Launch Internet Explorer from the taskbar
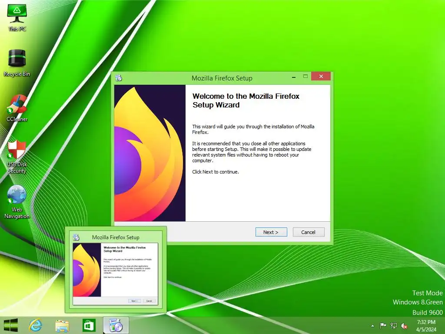 pyautogui.click(x=36, y=325)
